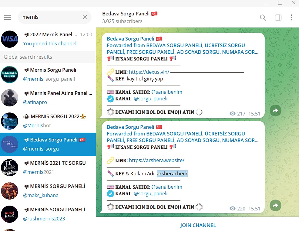Open the https://arshera.website/ link
Screen dimensions: 299x231
(x=157, y=160)
